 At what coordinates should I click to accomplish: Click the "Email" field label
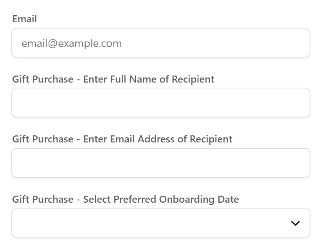tap(25, 19)
